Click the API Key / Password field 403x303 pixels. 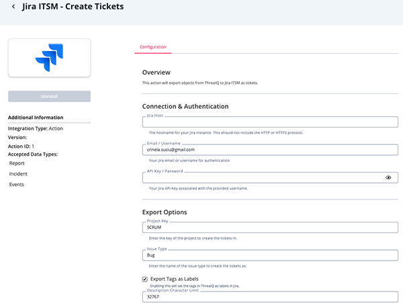tap(270, 177)
